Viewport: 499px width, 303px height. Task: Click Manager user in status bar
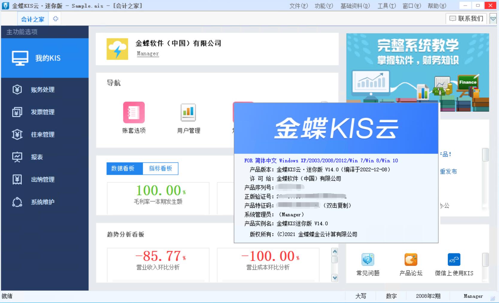(x=473, y=296)
